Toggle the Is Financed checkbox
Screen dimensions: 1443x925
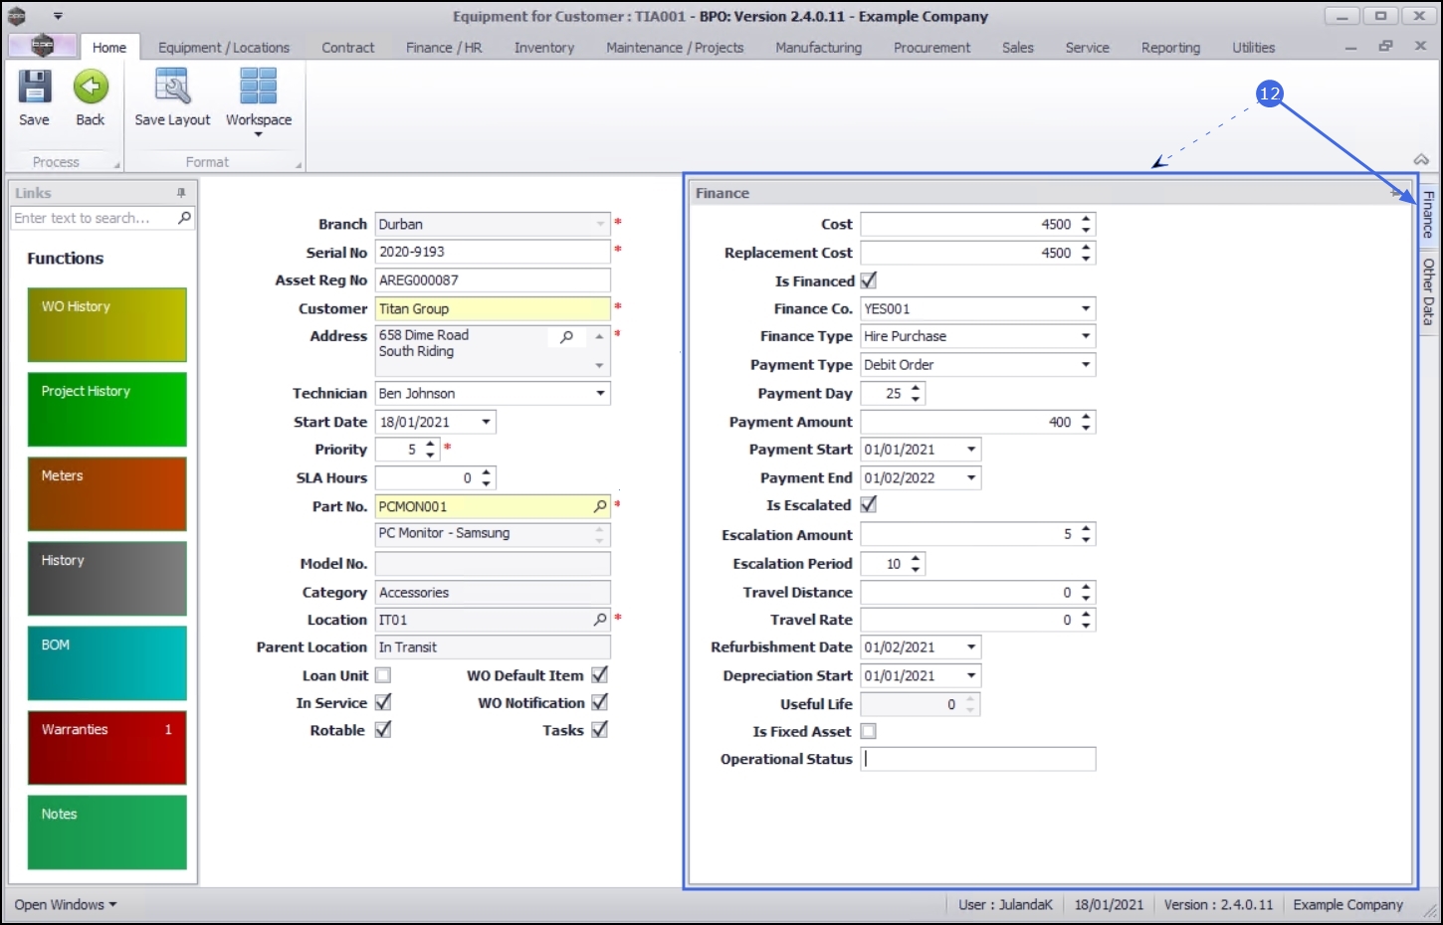(869, 280)
